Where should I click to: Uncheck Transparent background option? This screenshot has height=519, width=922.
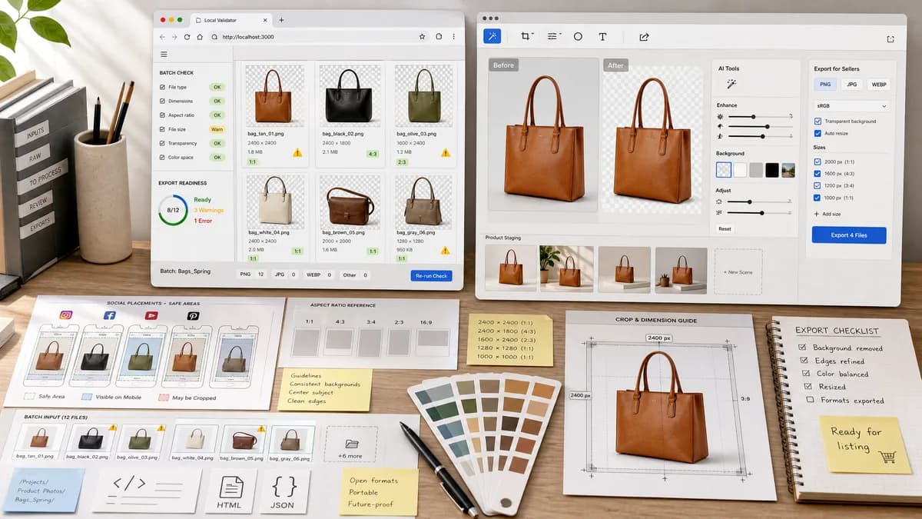818,121
